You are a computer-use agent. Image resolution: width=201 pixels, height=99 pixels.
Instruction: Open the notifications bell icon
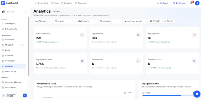point(191,3)
